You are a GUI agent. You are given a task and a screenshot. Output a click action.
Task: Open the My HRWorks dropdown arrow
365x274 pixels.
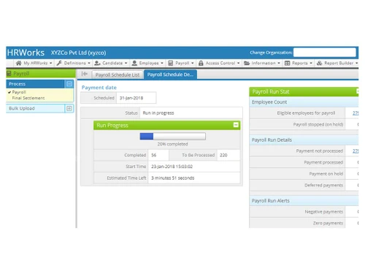tap(50, 63)
